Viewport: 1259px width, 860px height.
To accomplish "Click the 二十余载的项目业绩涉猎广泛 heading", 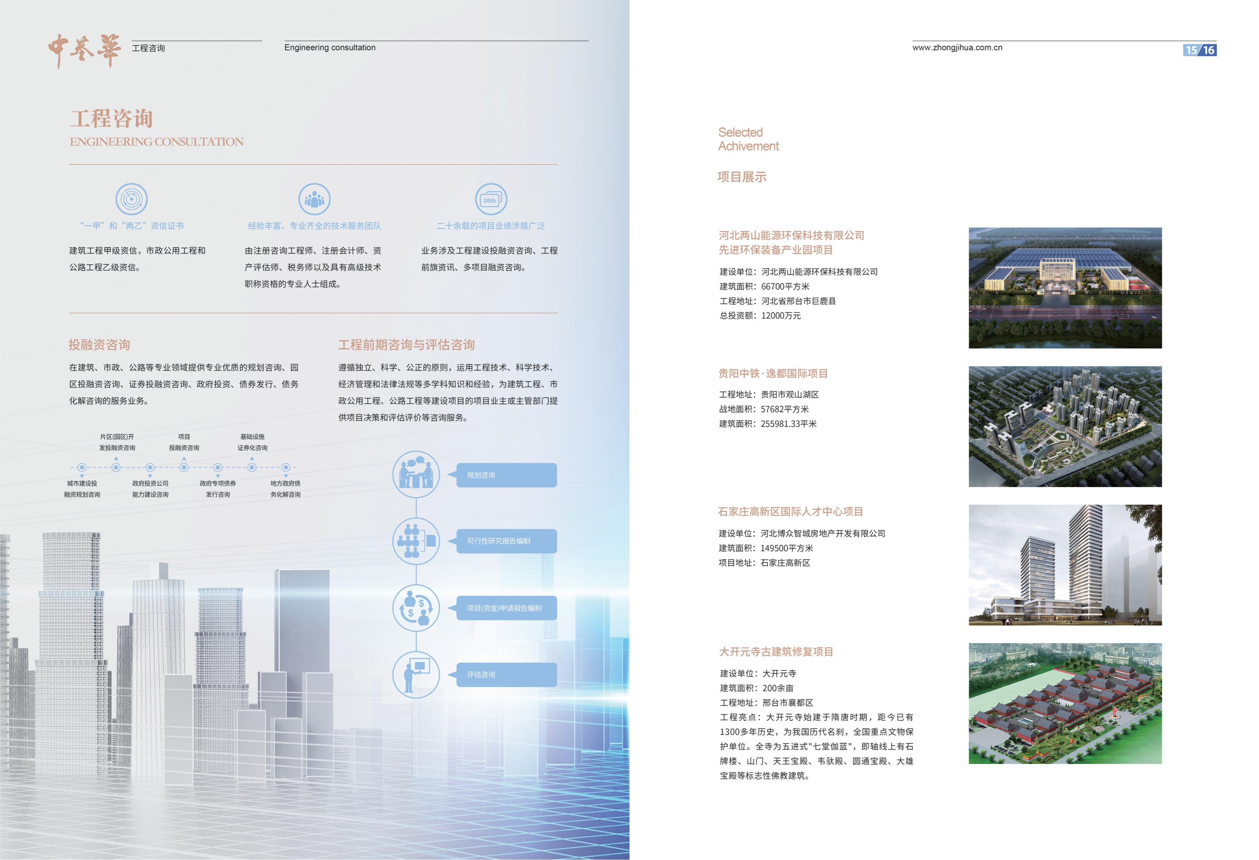I will (491, 226).
